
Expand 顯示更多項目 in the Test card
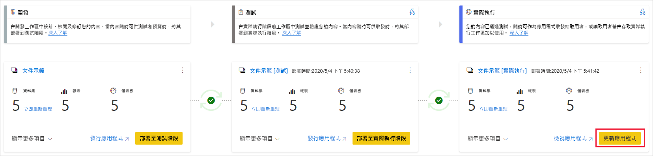click(260, 139)
